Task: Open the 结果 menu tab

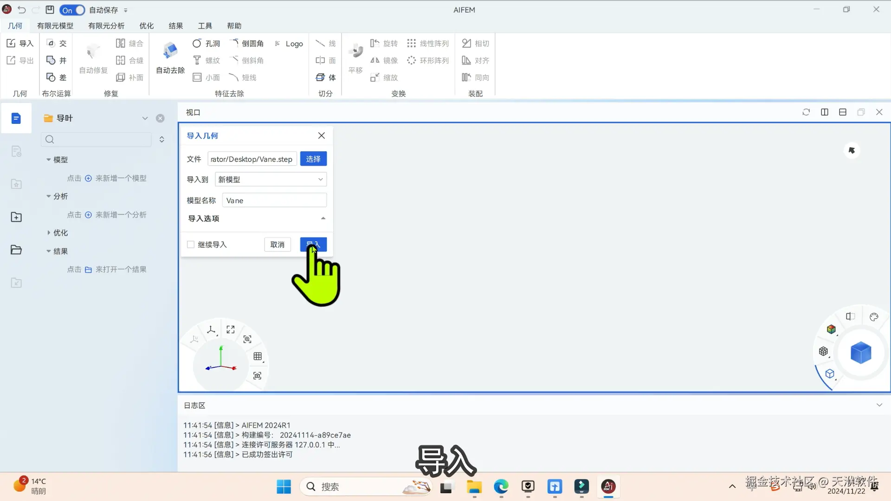Action: (x=175, y=26)
